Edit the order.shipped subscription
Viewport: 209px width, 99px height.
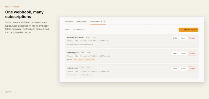[175, 53]
